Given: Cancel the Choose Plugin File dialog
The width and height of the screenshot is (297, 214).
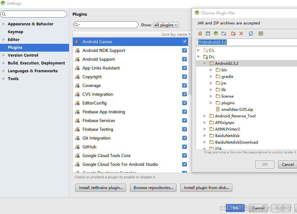Looking at the screenshot, I should 288,165.
